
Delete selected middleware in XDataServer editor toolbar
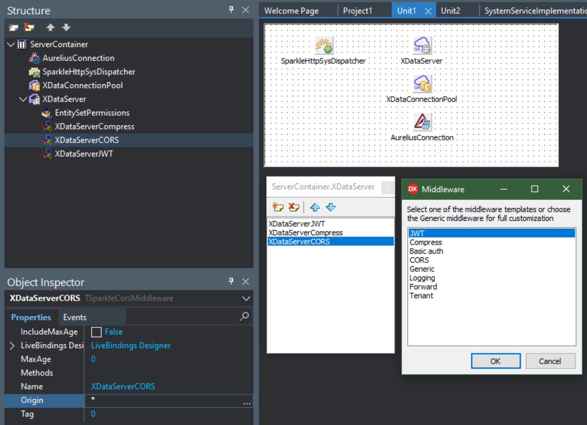tap(294, 207)
